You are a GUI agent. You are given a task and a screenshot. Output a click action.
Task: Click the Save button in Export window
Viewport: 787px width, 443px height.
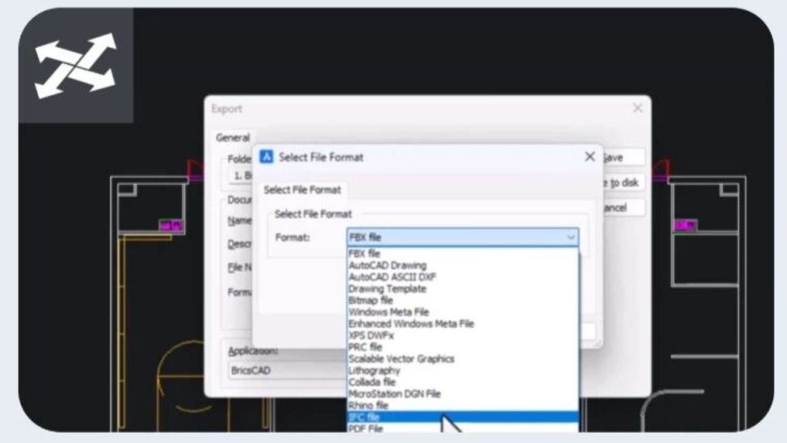coord(622,158)
